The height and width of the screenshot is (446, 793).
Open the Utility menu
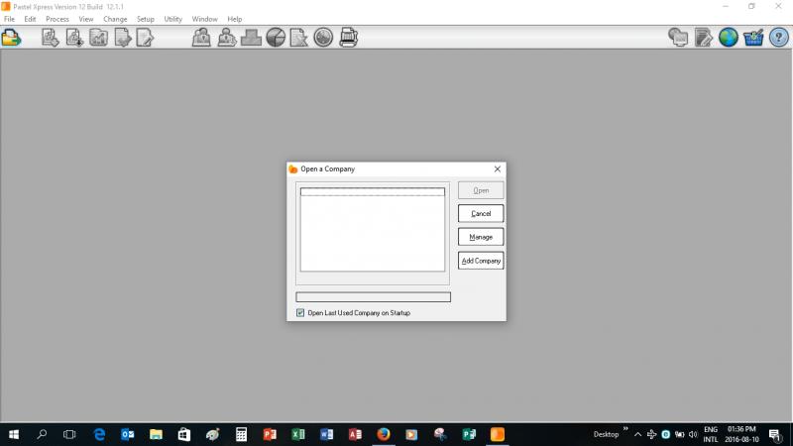[x=173, y=19]
